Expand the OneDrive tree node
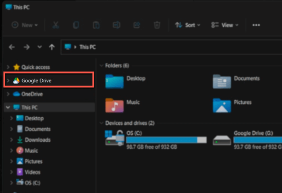282x193 pixels. (8, 94)
